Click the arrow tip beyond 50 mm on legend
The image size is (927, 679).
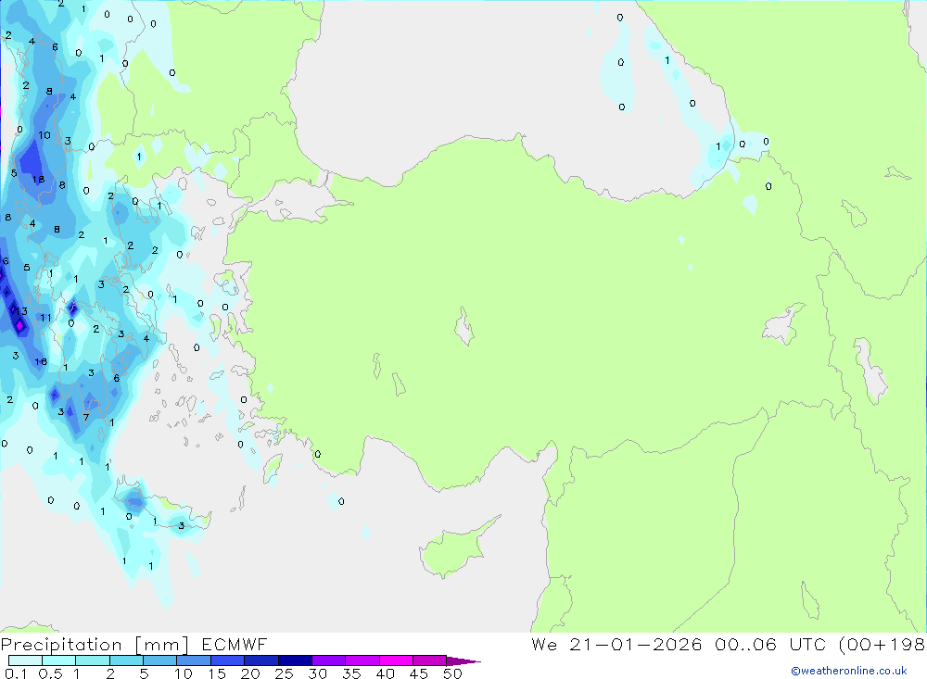point(463,660)
